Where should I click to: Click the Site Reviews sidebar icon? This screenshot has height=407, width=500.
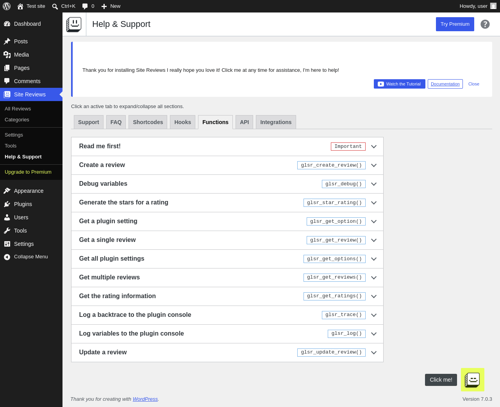tap(7, 94)
